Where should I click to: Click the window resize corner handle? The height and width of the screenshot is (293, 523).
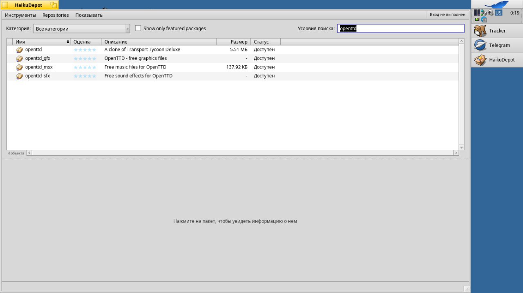tap(466, 289)
